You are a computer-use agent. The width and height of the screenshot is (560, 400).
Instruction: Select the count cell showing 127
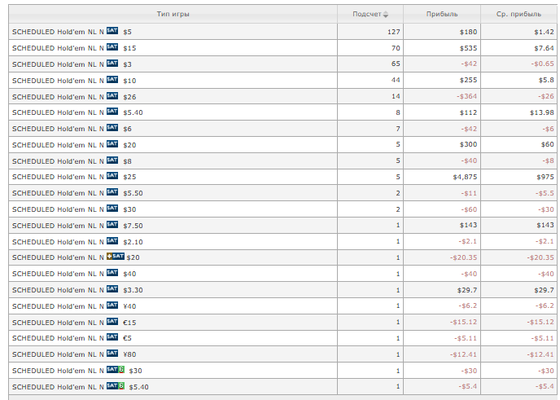(x=370, y=32)
